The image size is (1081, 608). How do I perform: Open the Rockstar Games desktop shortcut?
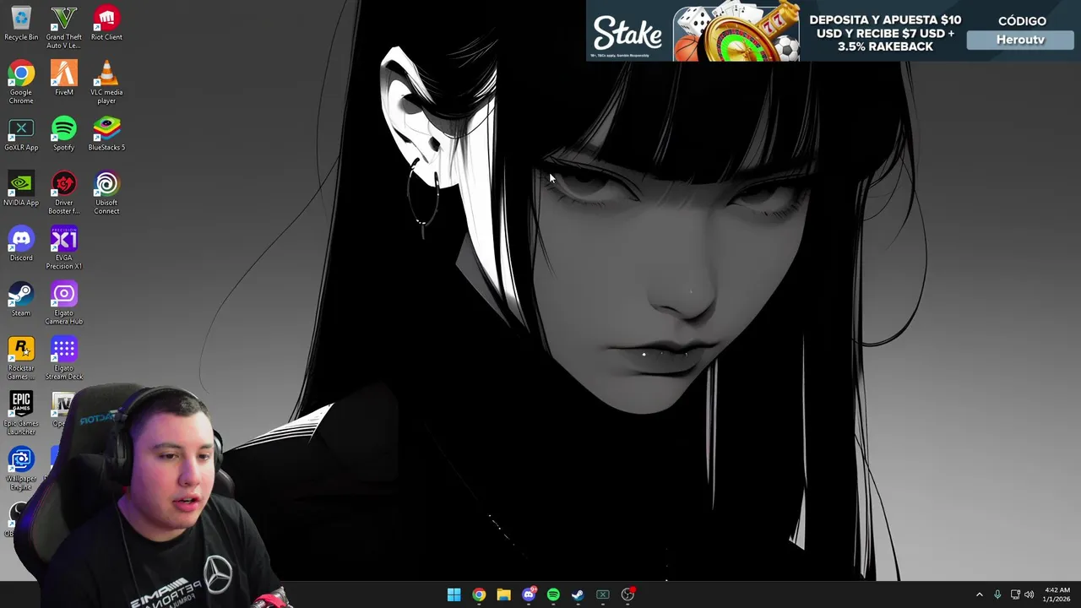pos(21,359)
